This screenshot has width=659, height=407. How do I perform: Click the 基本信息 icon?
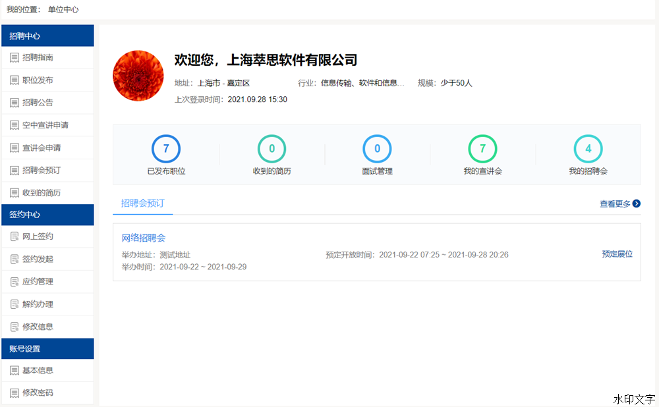[x=14, y=370]
